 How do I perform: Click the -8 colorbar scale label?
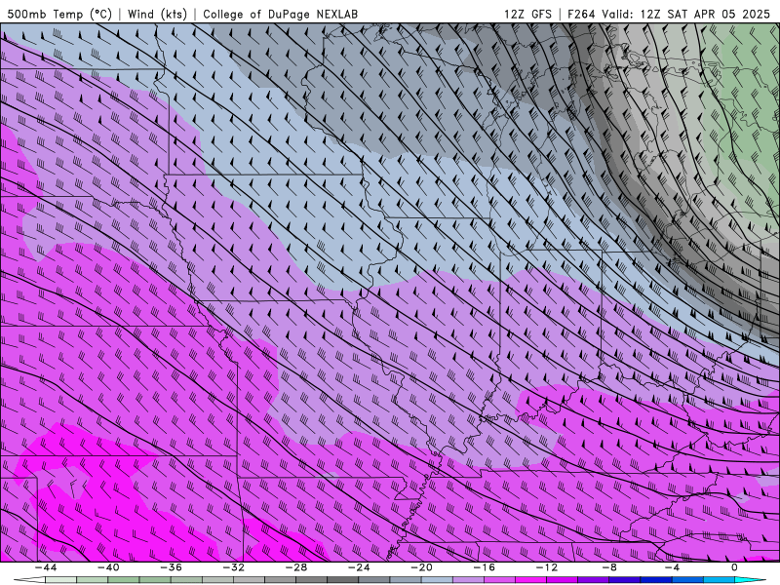pos(609,567)
